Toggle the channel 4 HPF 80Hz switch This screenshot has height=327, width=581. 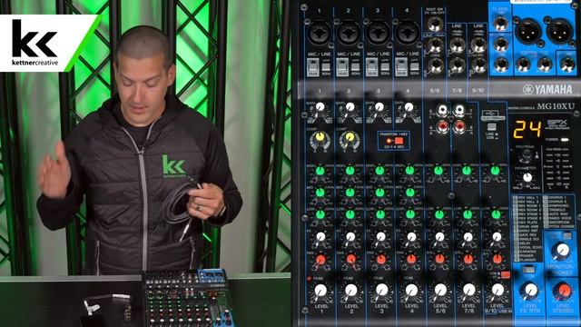click(415, 67)
